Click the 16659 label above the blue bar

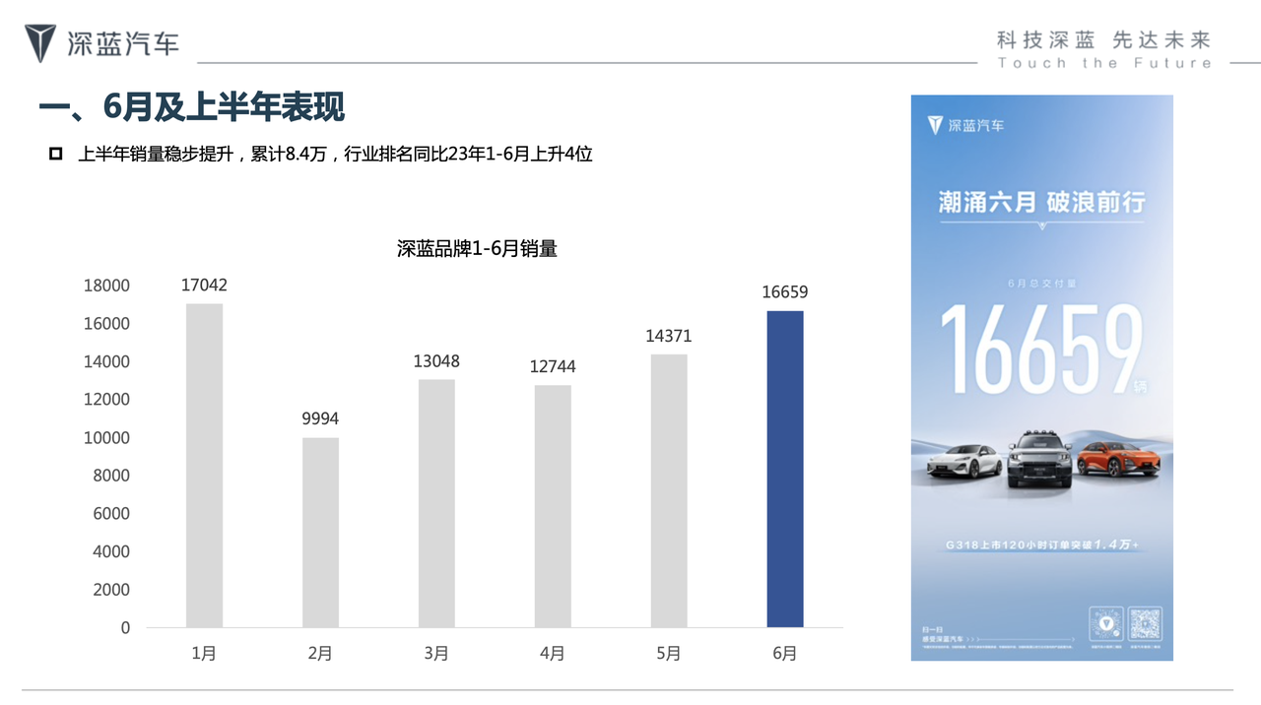pos(785,292)
